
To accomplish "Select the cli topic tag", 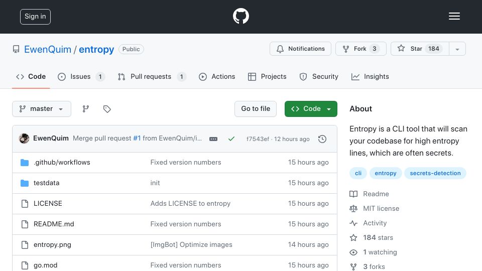I will [358, 173].
